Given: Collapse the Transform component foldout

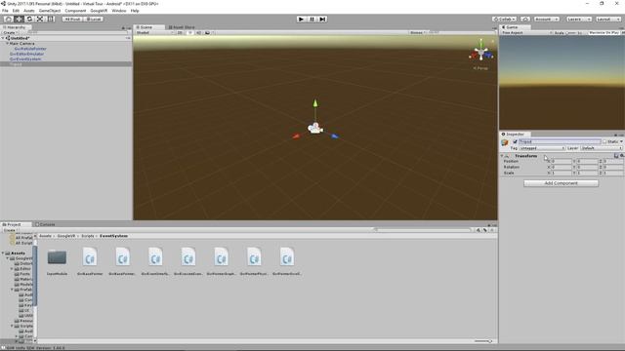Looking at the screenshot, I should (502, 156).
